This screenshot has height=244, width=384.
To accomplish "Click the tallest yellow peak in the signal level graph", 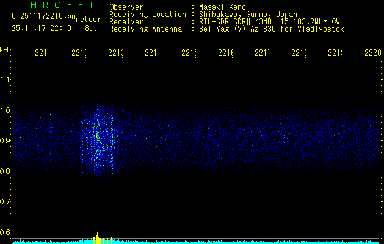I will click(x=98, y=237).
